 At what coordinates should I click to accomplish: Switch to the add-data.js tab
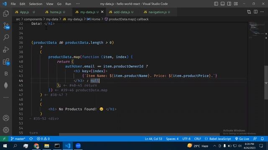click(x=121, y=12)
